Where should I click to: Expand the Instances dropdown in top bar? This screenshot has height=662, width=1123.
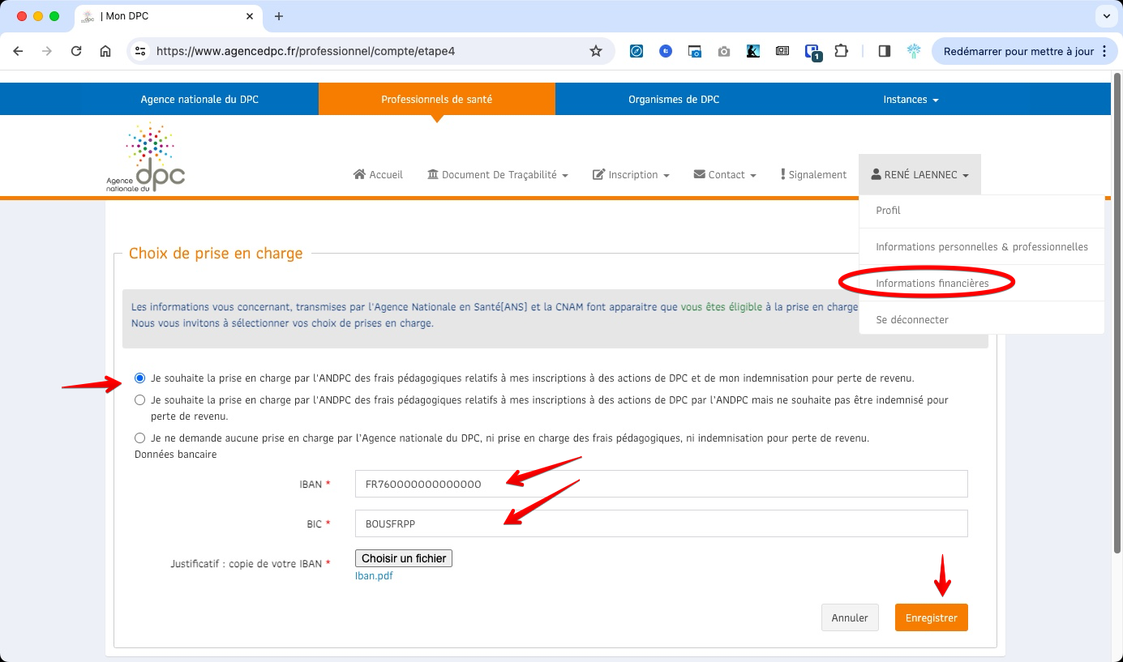(x=911, y=100)
